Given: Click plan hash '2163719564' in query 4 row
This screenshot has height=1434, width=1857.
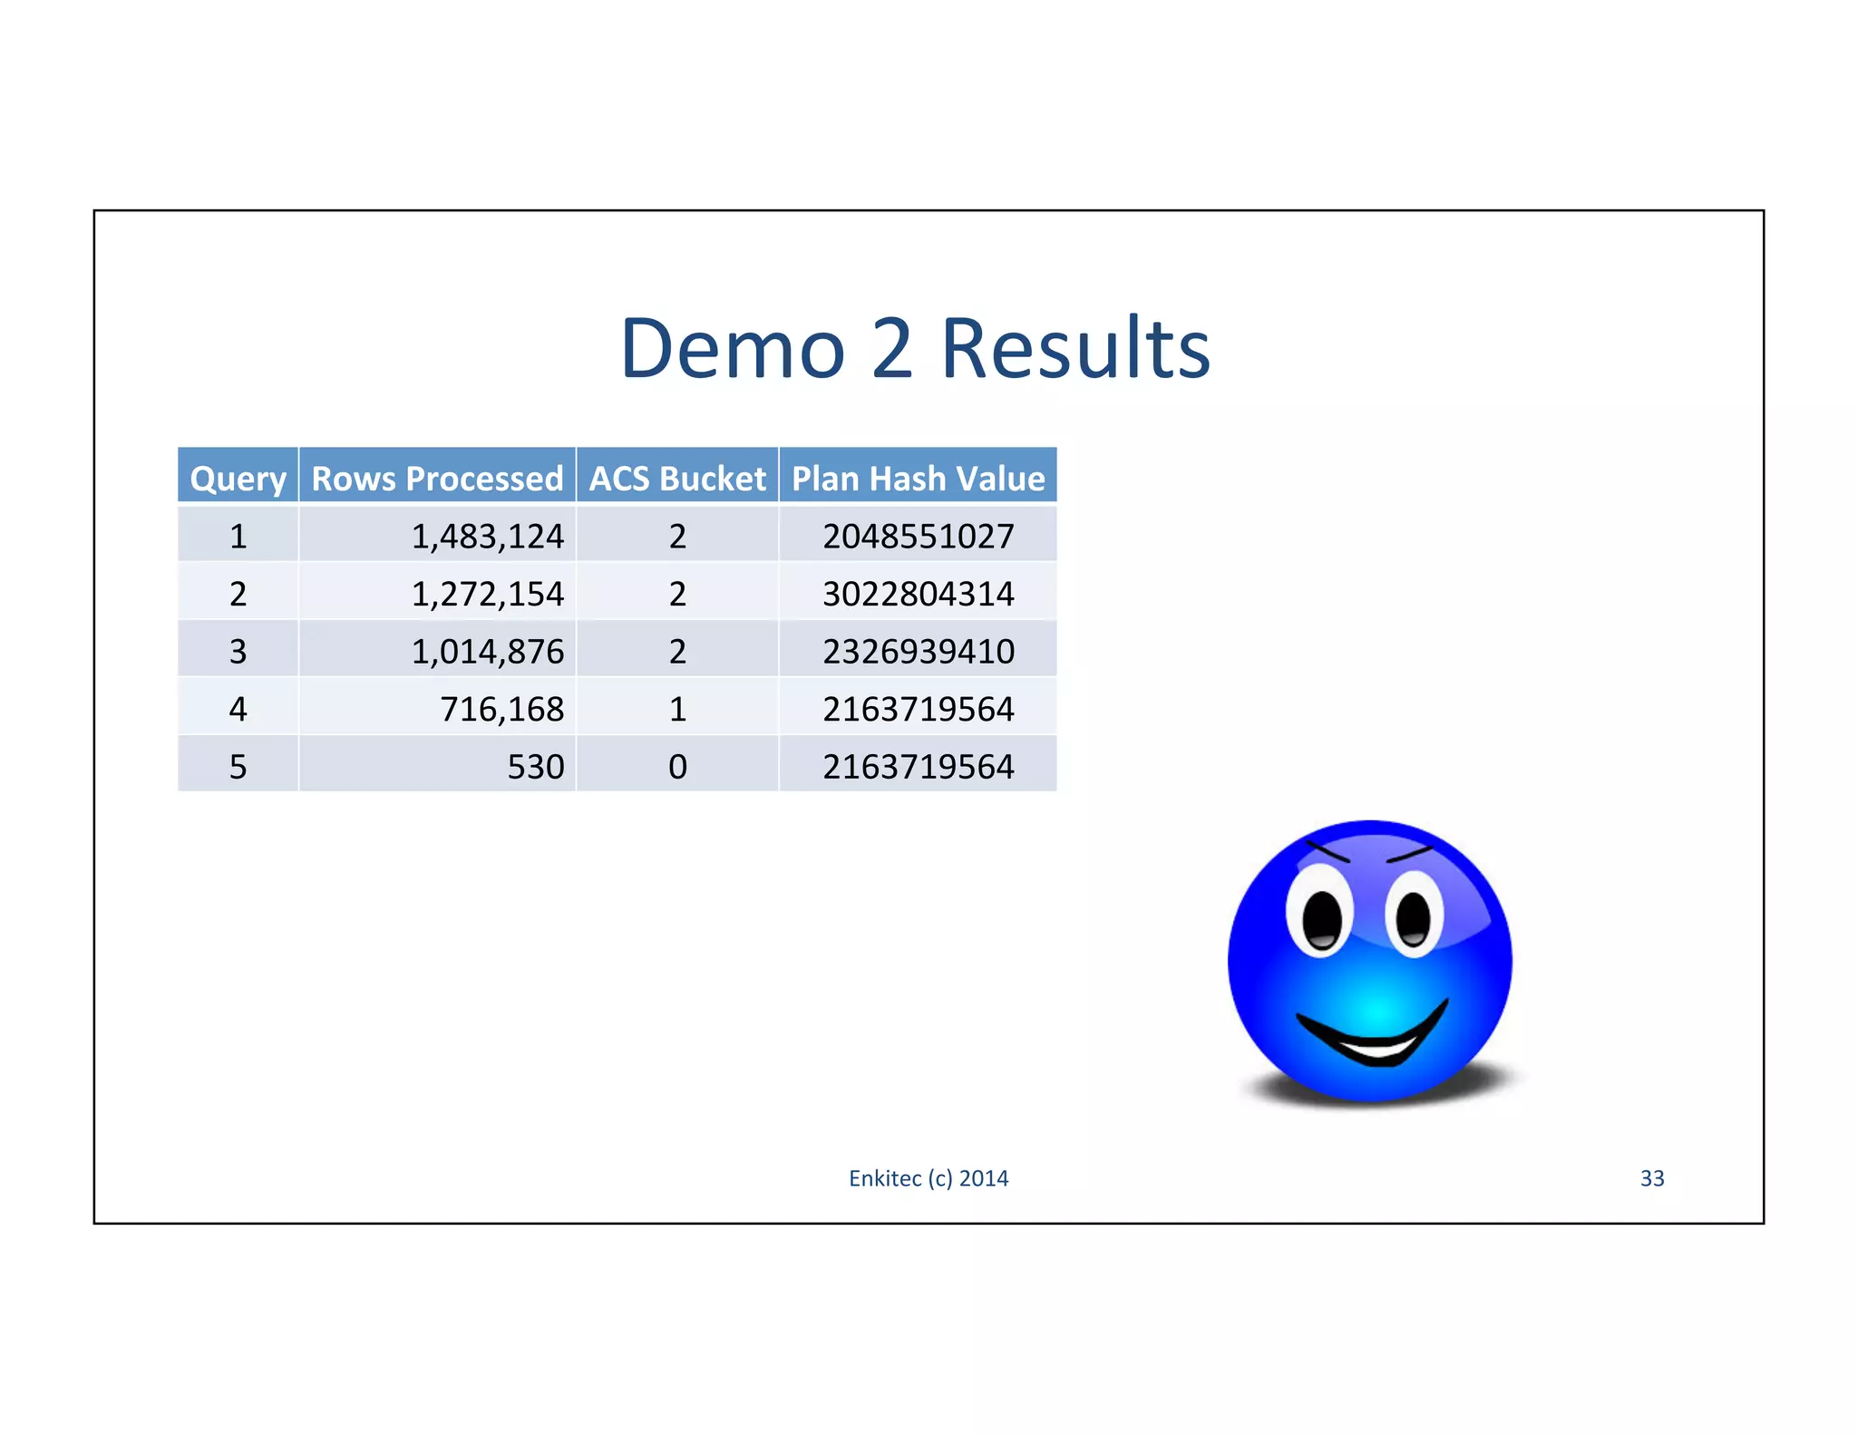Looking at the screenshot, I should [x=919, y=709].
